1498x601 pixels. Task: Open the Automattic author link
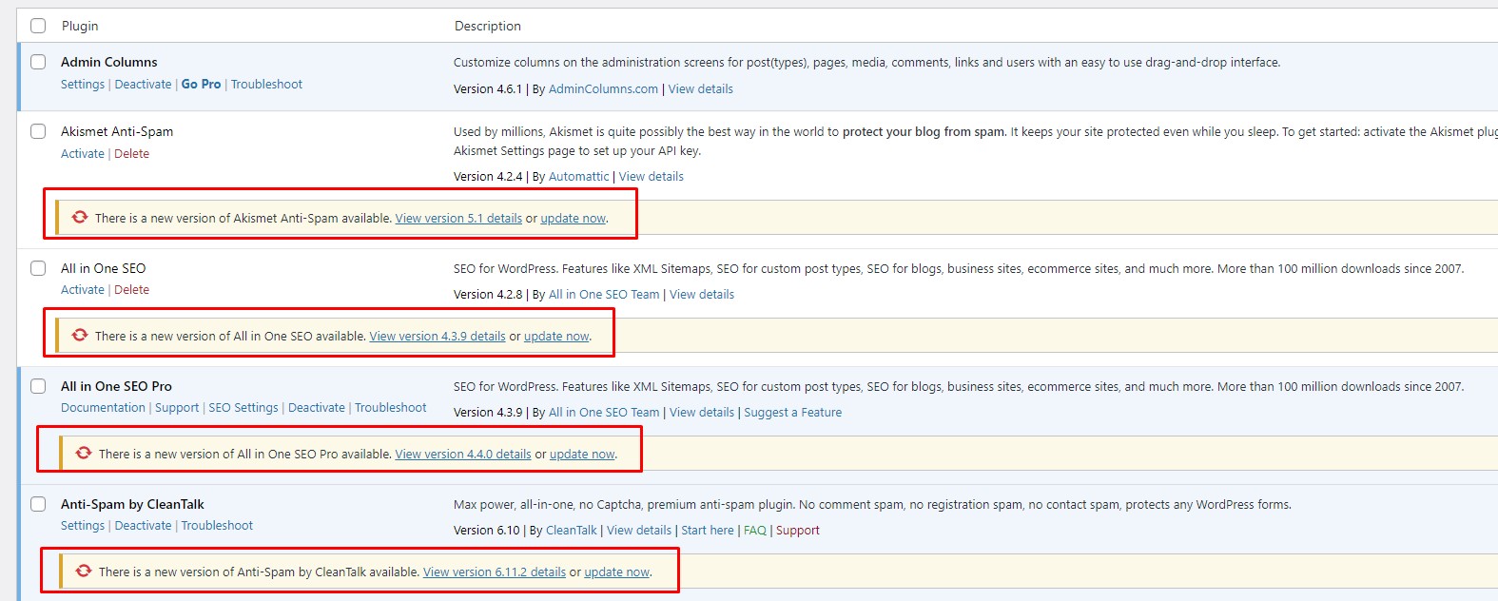pyautogui.click(x=579, y=176)
